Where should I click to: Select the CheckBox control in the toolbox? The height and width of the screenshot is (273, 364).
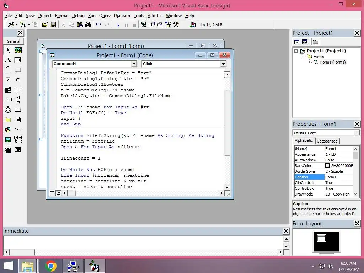click(8, 80)
